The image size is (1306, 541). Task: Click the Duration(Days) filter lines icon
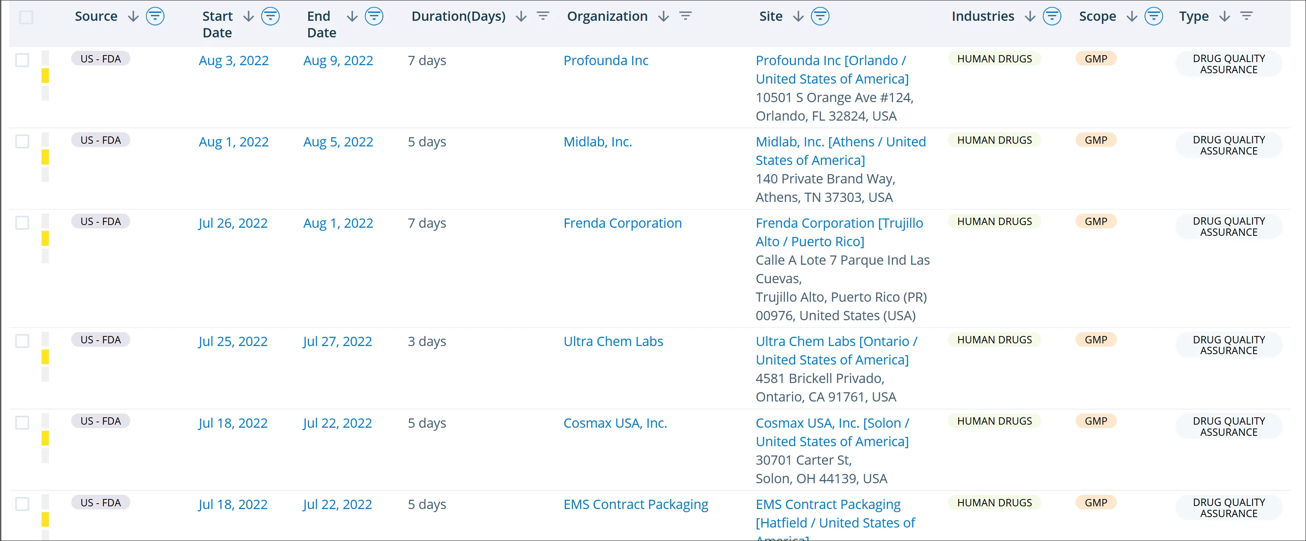tap(542, 16)
